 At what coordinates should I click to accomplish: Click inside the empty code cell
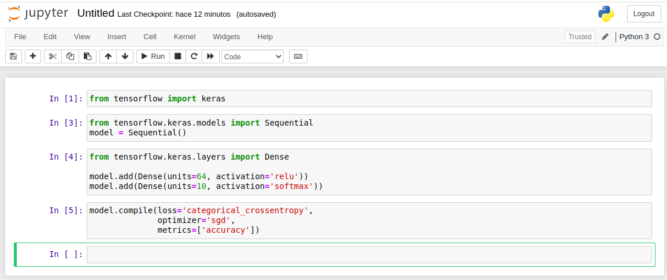[369, 255]
